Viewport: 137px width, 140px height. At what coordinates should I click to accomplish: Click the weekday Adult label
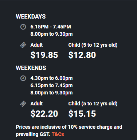point(36,45)
